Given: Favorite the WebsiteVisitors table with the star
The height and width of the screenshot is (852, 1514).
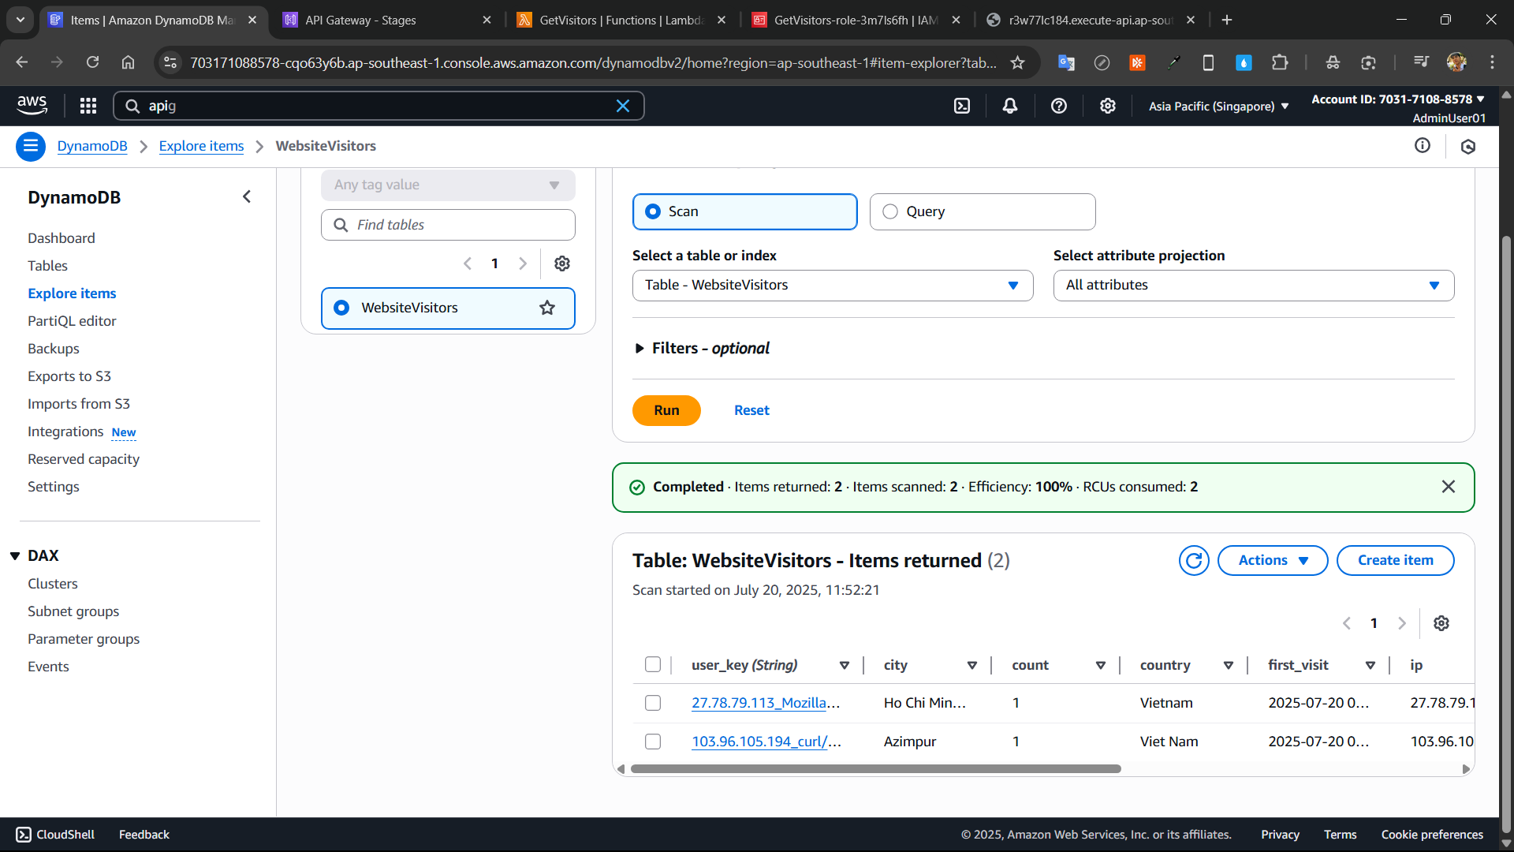Looking at the screenshot, I should point(547,308).
